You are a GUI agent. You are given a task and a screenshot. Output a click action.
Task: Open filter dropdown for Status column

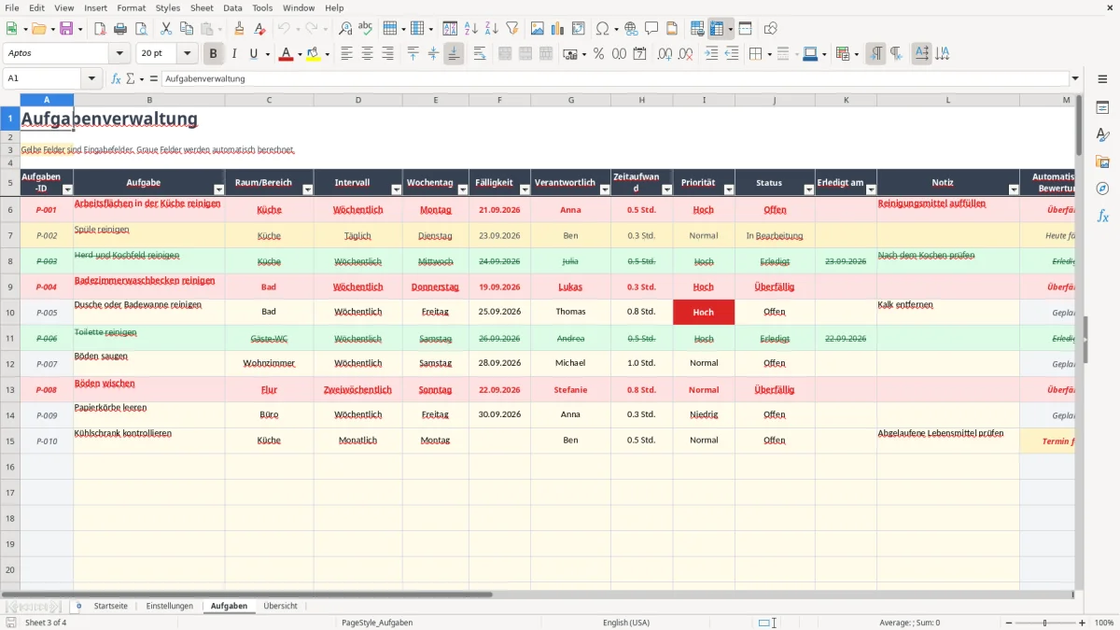pos(808,189)
